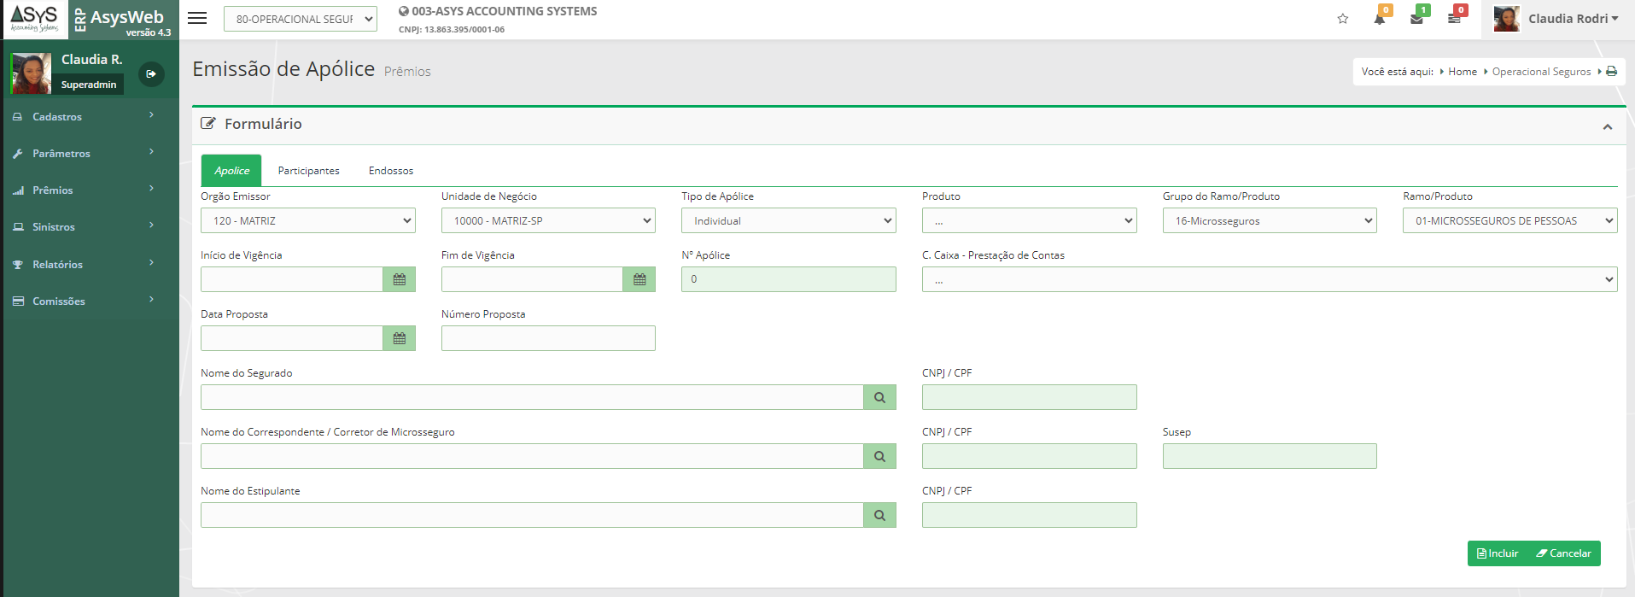This screenshot has height=597, width=1635.
Task: Open the Orgão Emissor dropdown
Action: pyautogui.click(x=307, y=220)
